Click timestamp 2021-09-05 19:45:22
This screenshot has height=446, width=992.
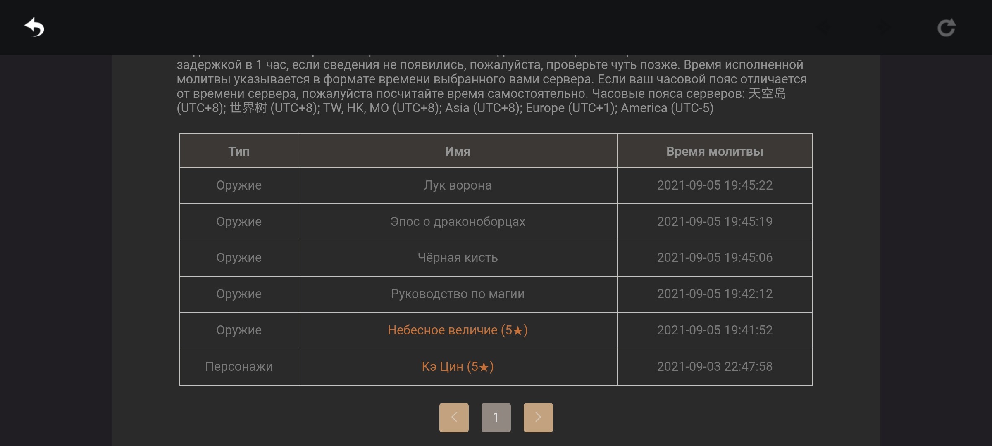tap(715, 185)
